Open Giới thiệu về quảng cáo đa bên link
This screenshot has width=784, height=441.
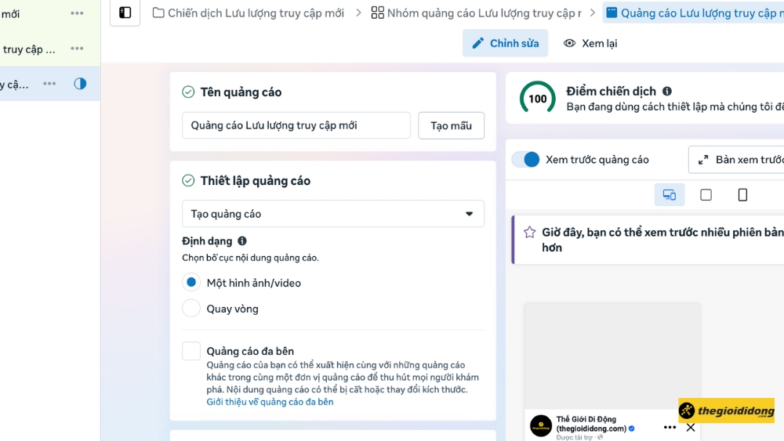(270, 402)
